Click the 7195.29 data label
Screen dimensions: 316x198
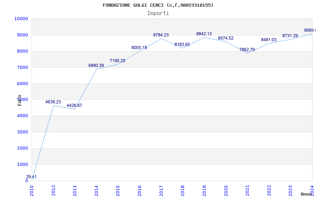(x=117, y=61)
